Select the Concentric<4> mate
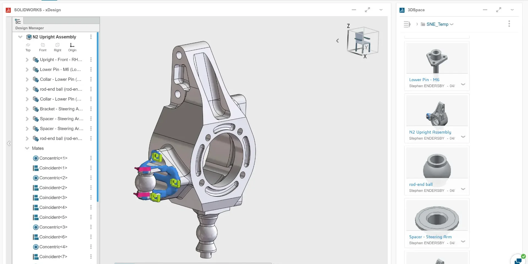 53,247
